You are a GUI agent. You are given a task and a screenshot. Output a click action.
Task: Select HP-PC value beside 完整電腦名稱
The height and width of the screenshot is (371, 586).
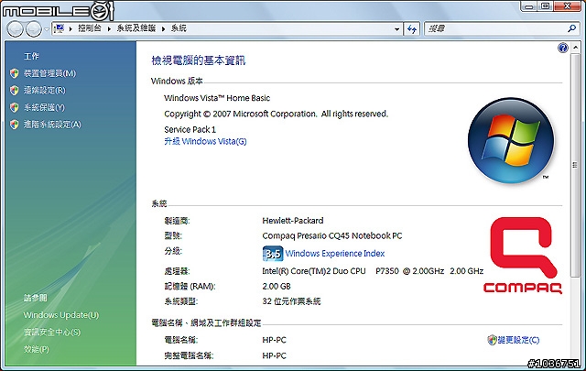coord(274,355)
